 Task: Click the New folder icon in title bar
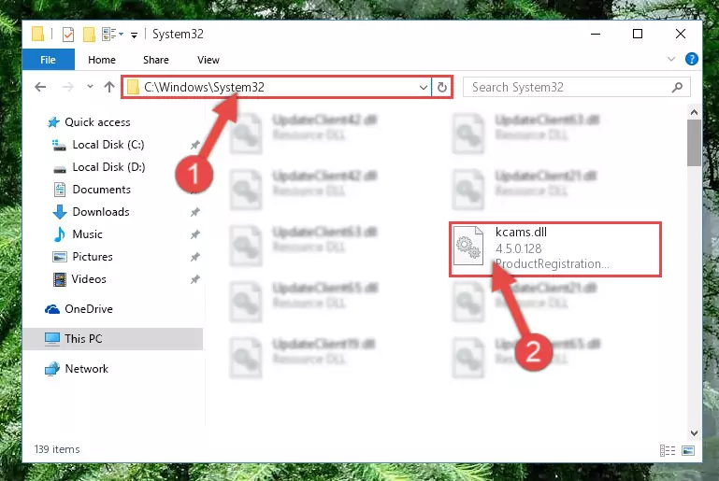[x=89, y=34]
